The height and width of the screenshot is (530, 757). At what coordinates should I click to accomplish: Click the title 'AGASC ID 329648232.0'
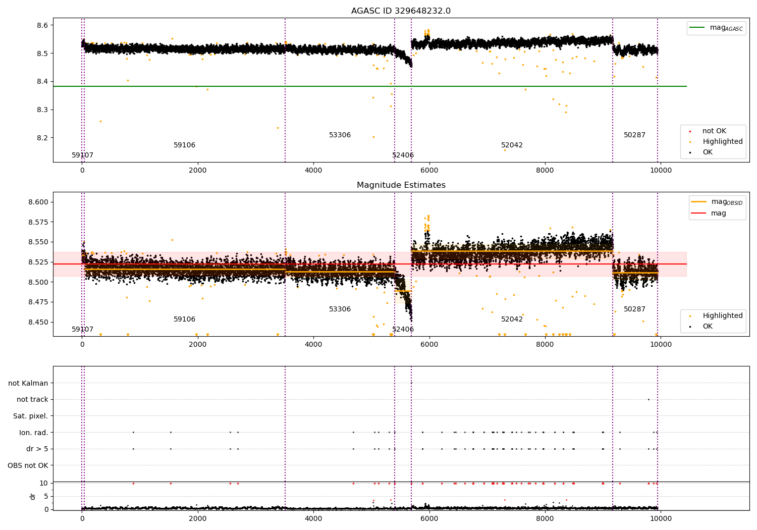pos(401,11)
